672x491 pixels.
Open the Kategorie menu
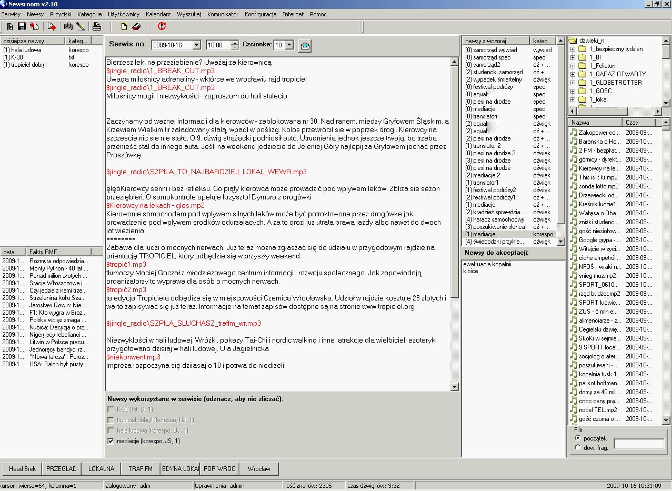tap(89, 14)
